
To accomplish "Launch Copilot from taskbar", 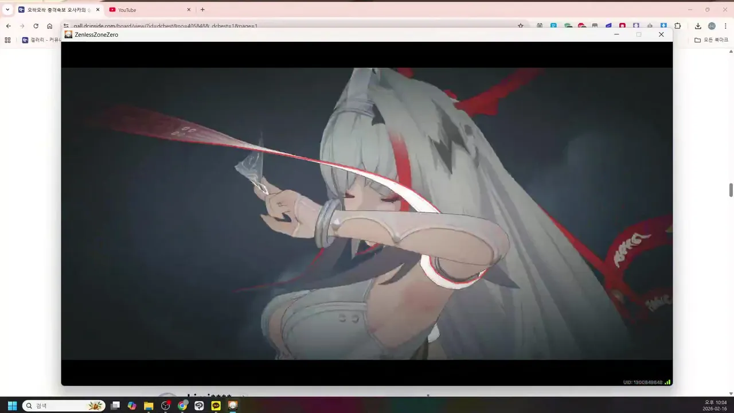I will coord(132,406).
